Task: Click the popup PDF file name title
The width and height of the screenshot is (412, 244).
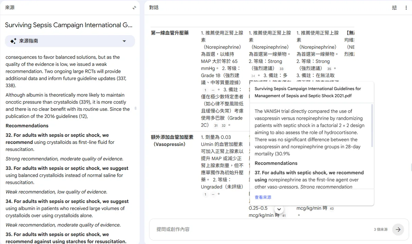Action: [x=308, y=92]
